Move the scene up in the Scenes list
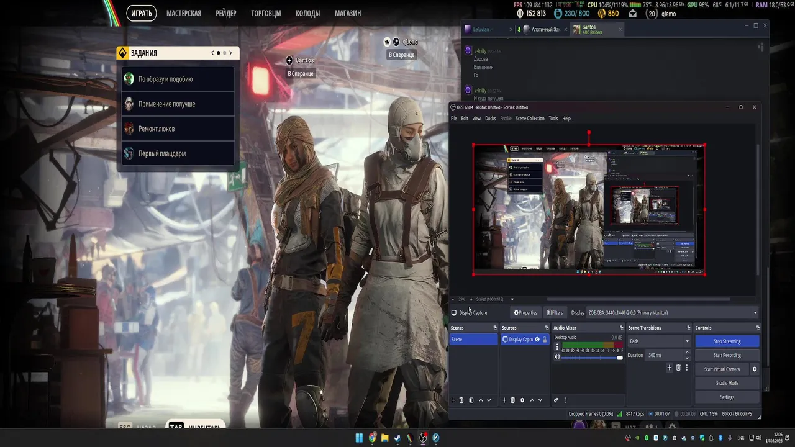 pos(480,400)
